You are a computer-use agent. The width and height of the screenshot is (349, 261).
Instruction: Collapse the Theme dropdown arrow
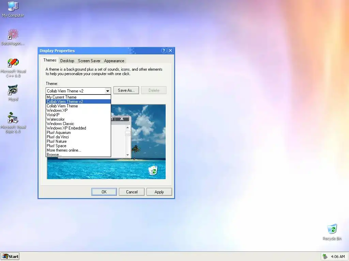pos(108,91)
